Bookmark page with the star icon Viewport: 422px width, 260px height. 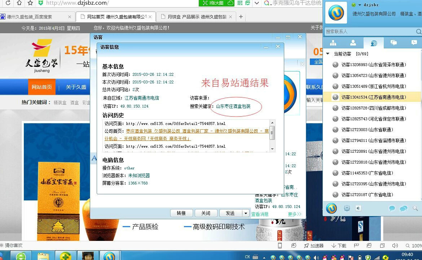tap(30, 3)
